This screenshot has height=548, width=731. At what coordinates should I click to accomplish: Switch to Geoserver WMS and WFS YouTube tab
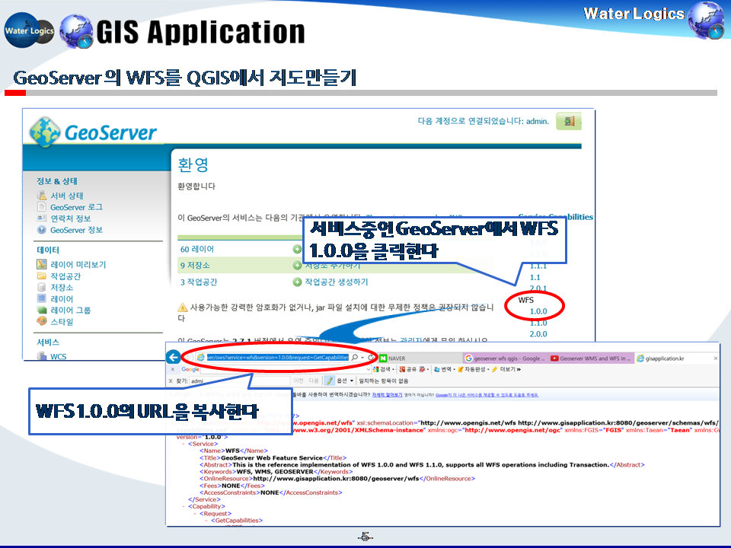click(x=591, y=358)
